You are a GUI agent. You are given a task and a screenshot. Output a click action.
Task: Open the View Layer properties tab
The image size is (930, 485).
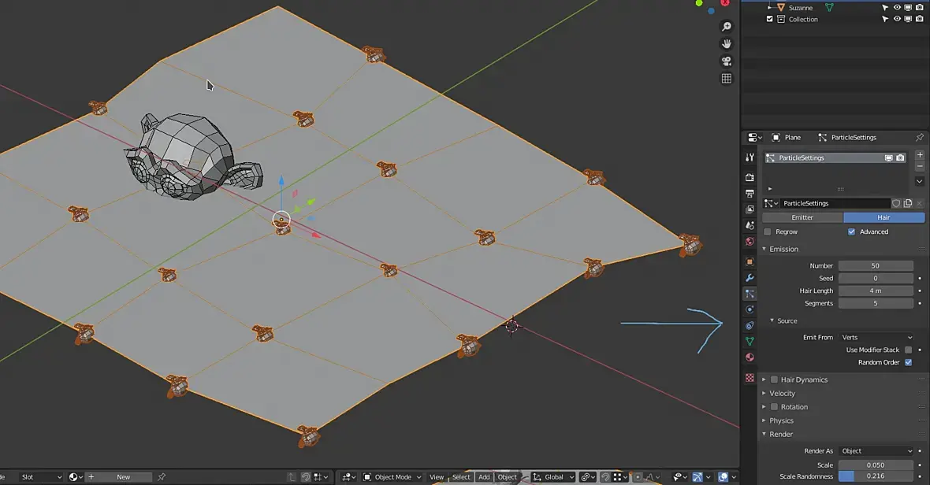750,209
